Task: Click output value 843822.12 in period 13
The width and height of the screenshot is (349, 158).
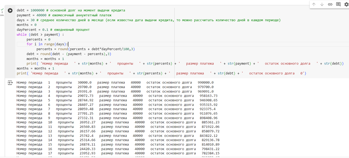Action: point(209,136)
